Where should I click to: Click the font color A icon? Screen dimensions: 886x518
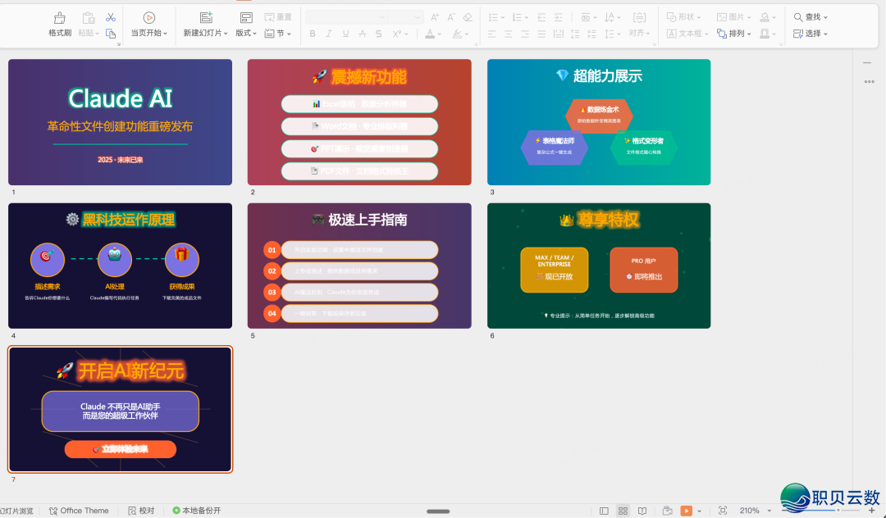[x=430, y=34]
